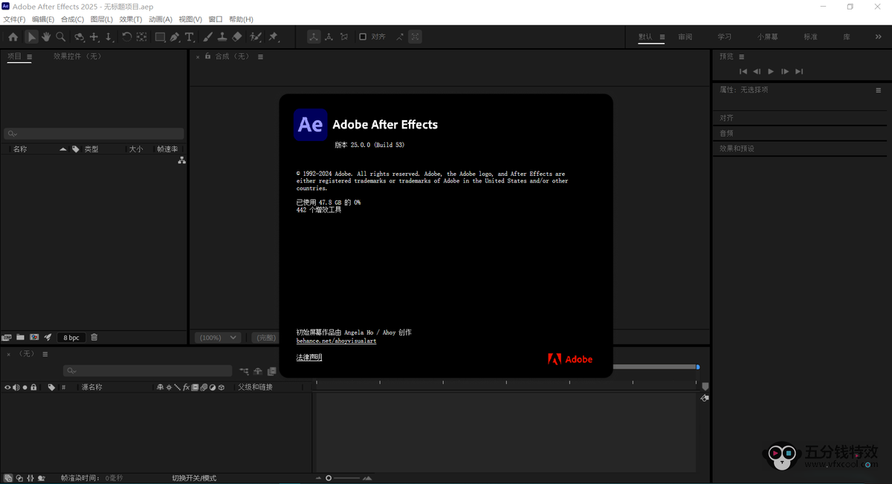
Task: Select the Hand tool
Action: point(46,36)
